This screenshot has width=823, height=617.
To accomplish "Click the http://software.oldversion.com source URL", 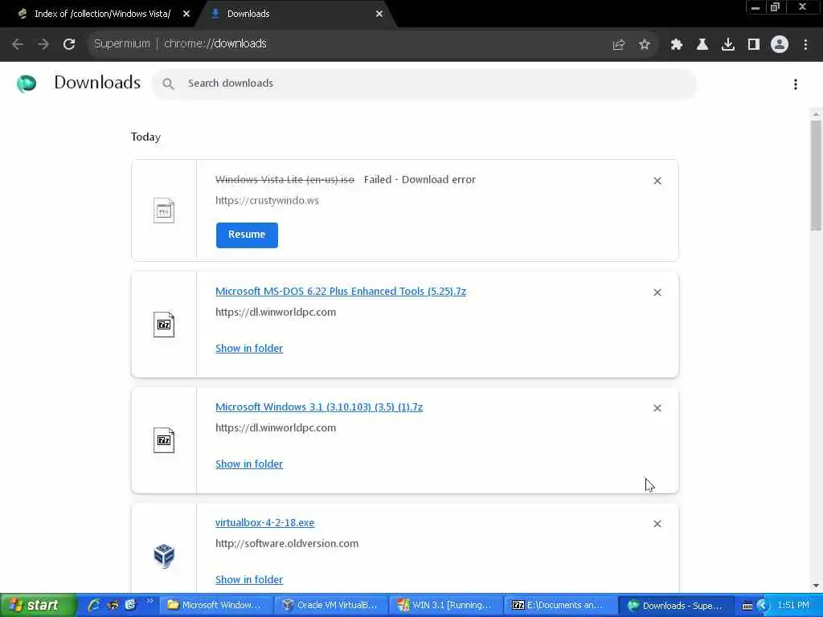I will coord(287,544).
